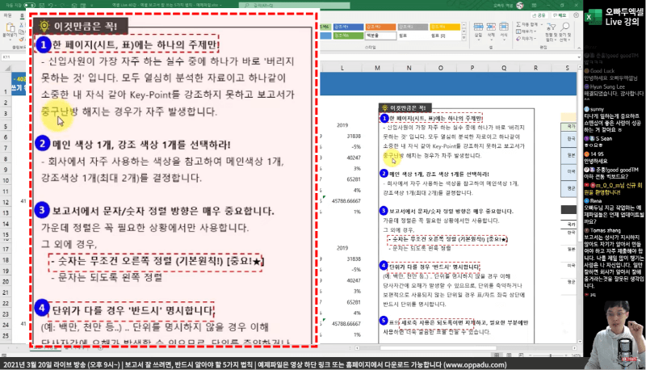Screen dimensions: 646x370
Task: Apply the 강조색2 orange cell style
Action: (x=380, y=27)
